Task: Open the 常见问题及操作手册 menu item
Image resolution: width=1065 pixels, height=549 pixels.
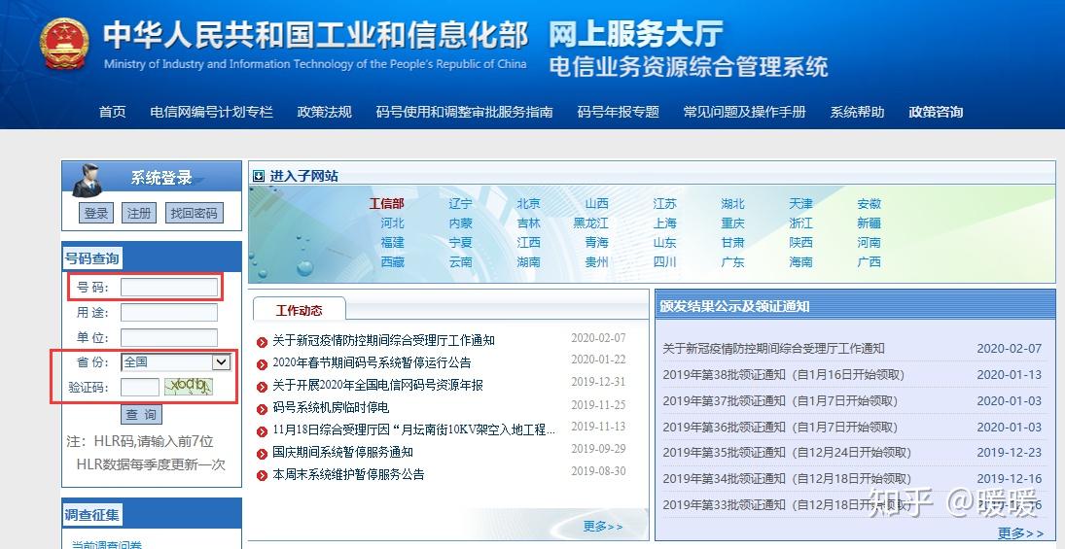Action: (744, 112)
